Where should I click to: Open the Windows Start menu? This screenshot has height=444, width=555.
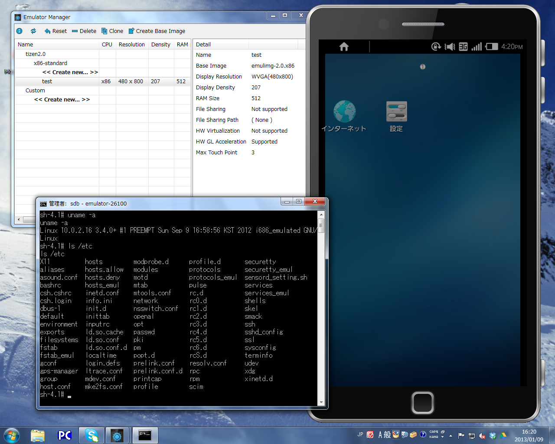[x=12, y=435]
